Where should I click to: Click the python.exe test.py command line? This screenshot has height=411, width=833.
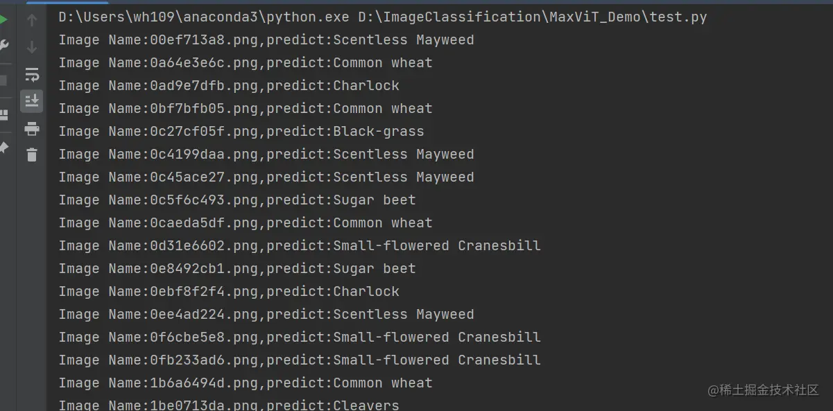click(383, 17)
